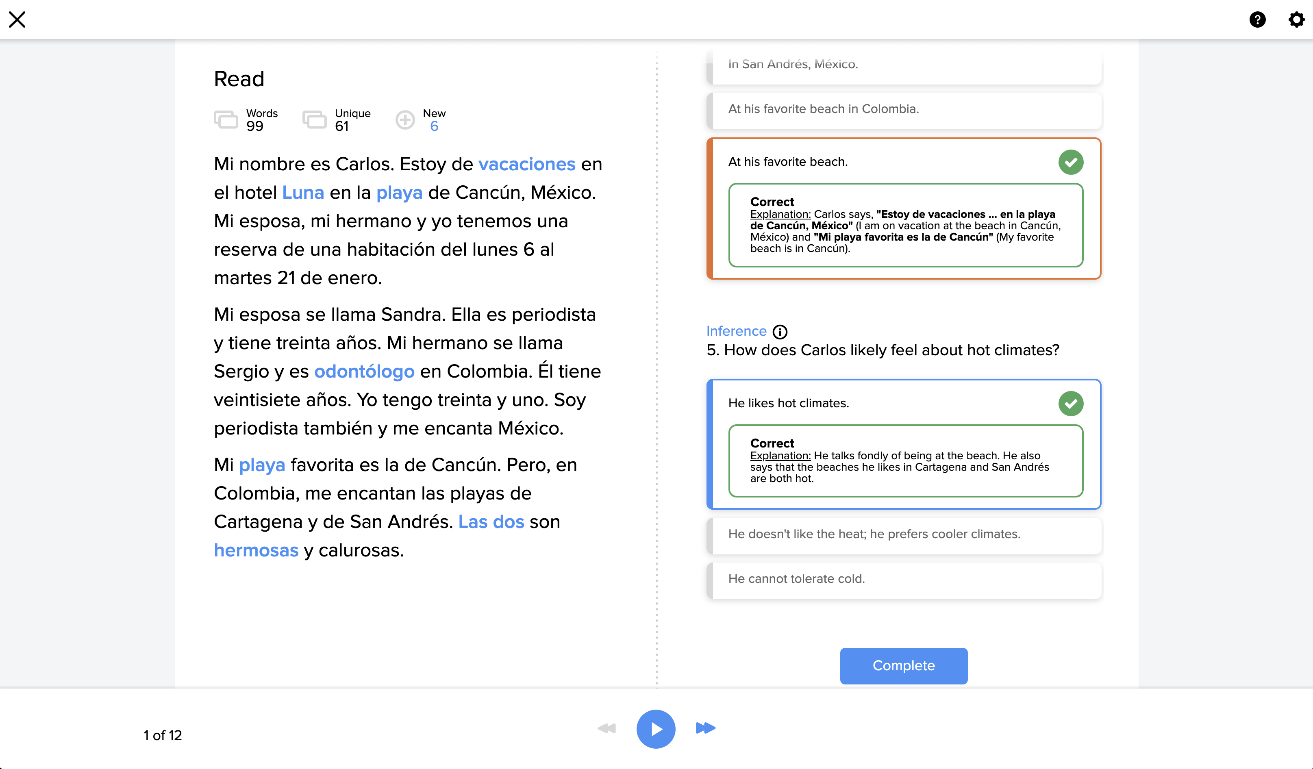Image resolution: width=1313 pixels, height=769 pixels.
Task: Select answer 'At his favorite beach in Colombia.'
Action: (904, 111)
